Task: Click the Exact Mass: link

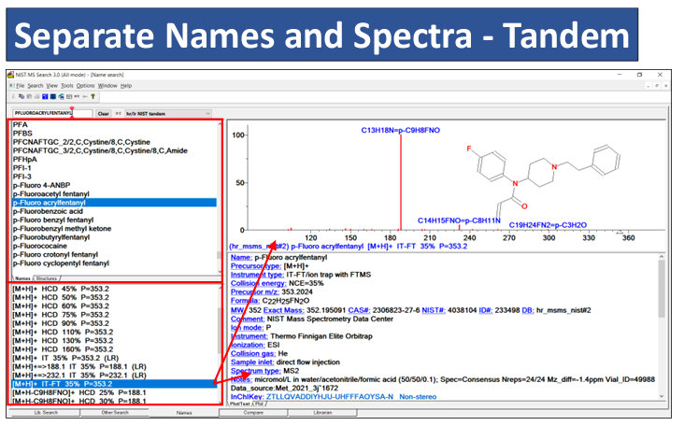Action: (283, 310)
